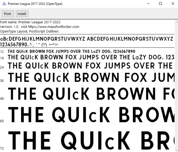Click the size 60 label
The width and height of the screenshot is (178, 152).
click(x=2, y=121)
